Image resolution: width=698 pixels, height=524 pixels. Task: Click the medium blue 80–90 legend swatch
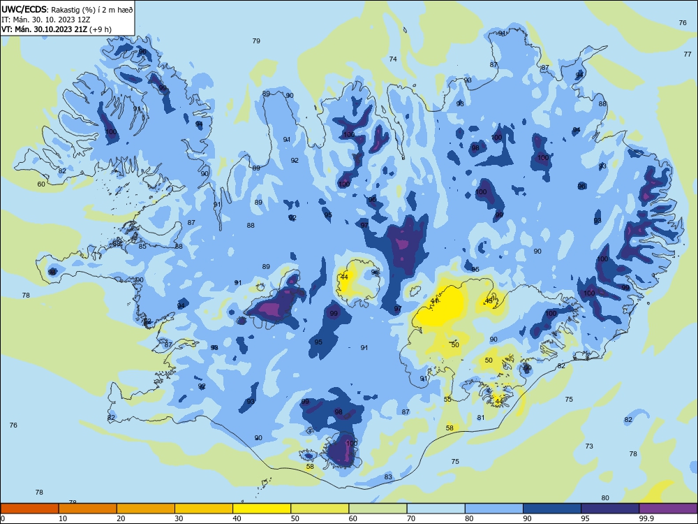pos(494,509)
